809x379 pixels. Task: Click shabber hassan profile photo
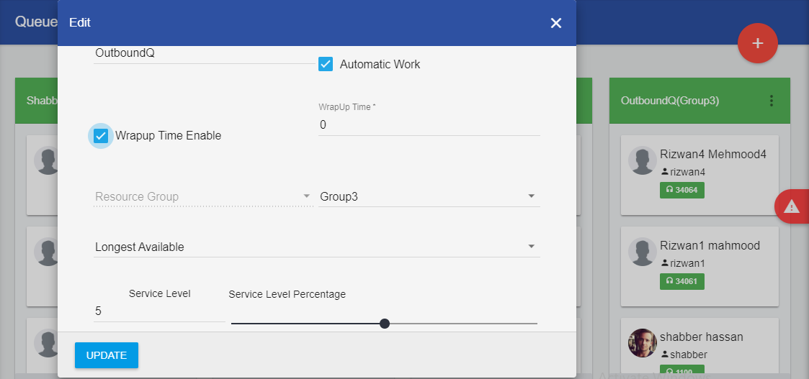642,343
